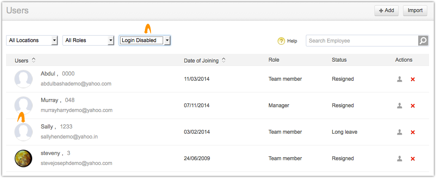Open the Login Disabled filter dropdown

coord(145,40)
